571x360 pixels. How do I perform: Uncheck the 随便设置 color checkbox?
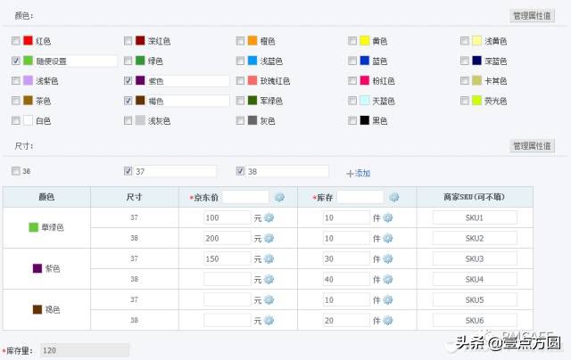(x=16, y=61)
